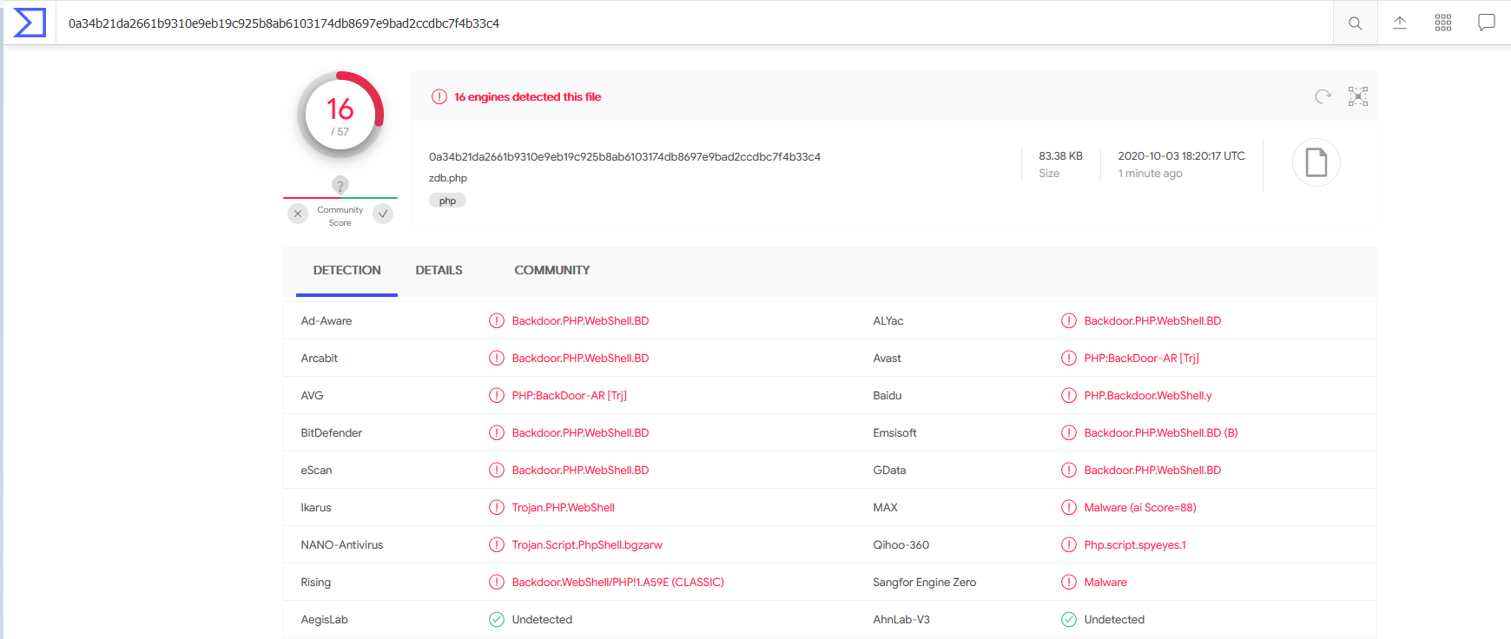Click AhnLab-V3 undetected check icon

tap(1069, 619)
